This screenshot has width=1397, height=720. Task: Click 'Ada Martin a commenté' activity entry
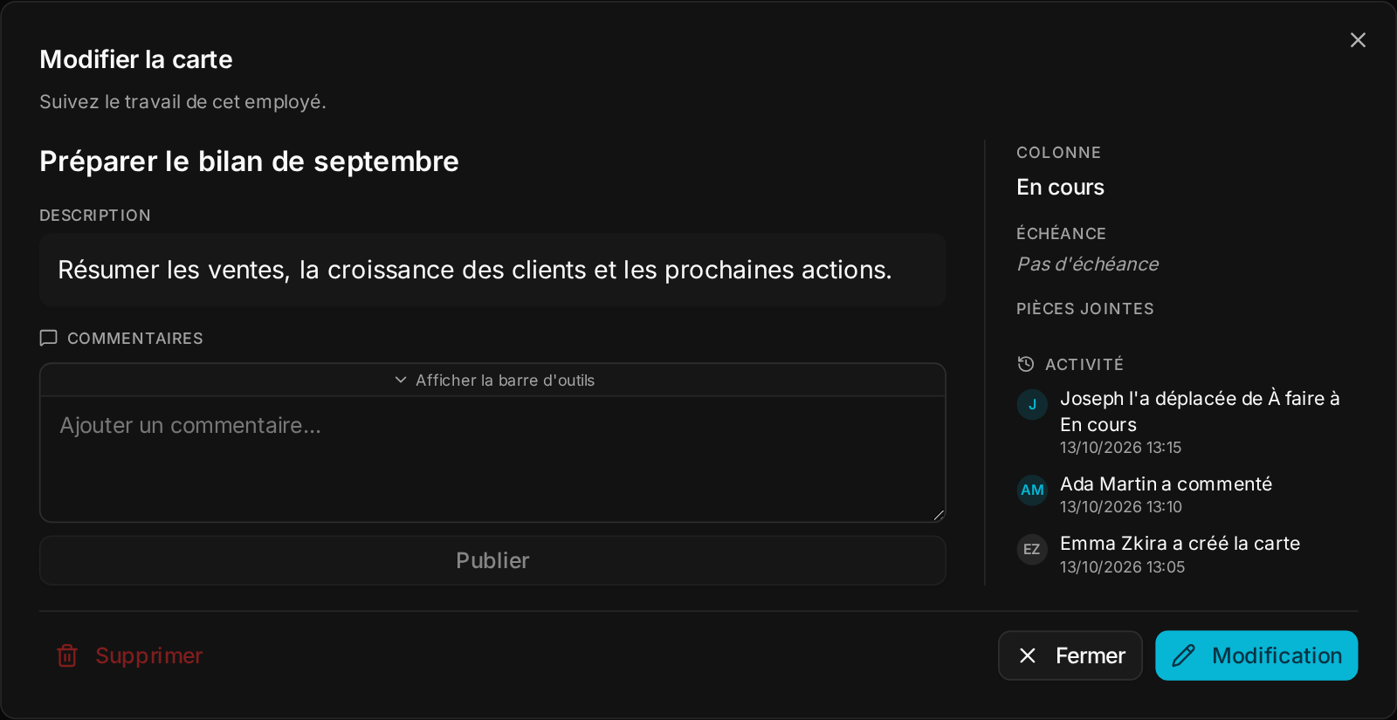1166,483
